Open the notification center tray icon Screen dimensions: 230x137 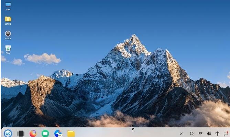pyautogui.click(x=226, y=134)
